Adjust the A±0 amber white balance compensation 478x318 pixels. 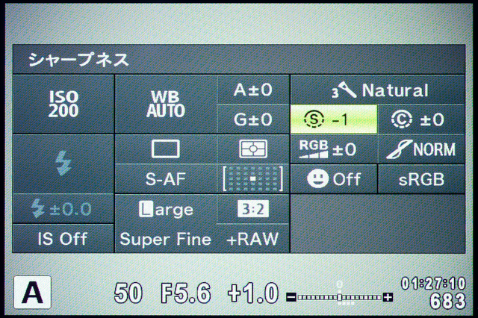coord(253,90)
